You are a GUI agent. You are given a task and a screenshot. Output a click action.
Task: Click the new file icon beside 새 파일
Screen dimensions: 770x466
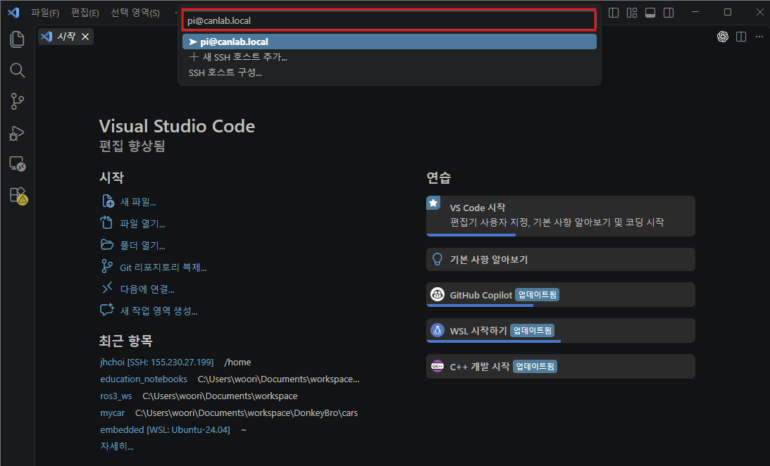[x=108, y=201]
